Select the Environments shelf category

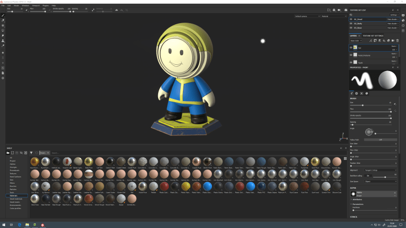pos(15,205)
